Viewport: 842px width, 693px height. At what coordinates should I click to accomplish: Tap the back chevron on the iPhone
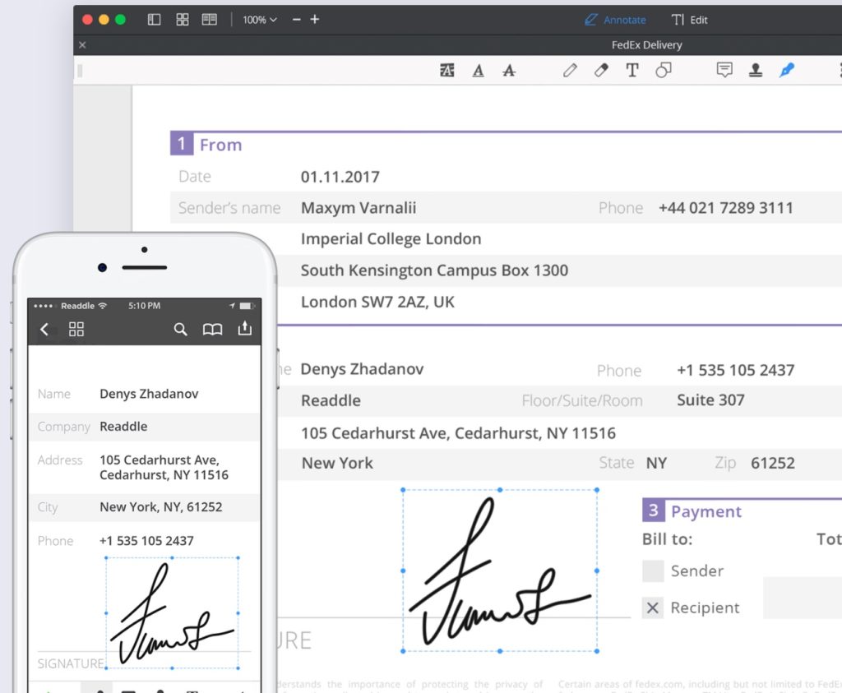[44, 329]
